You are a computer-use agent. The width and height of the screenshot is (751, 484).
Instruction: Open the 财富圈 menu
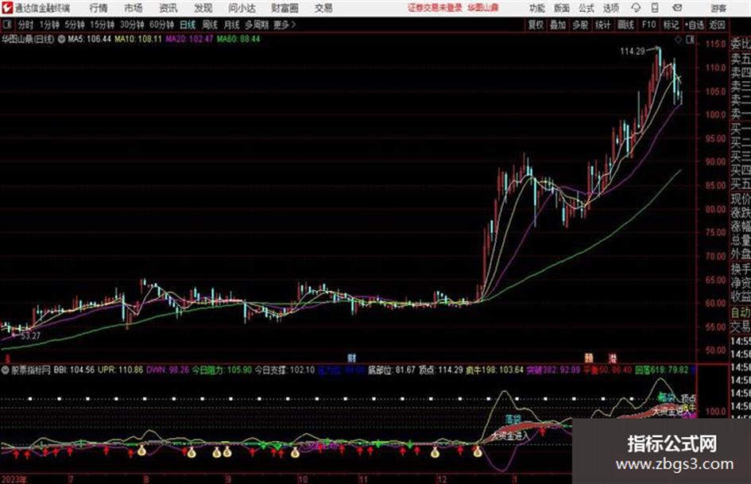(x=285, y=8)
